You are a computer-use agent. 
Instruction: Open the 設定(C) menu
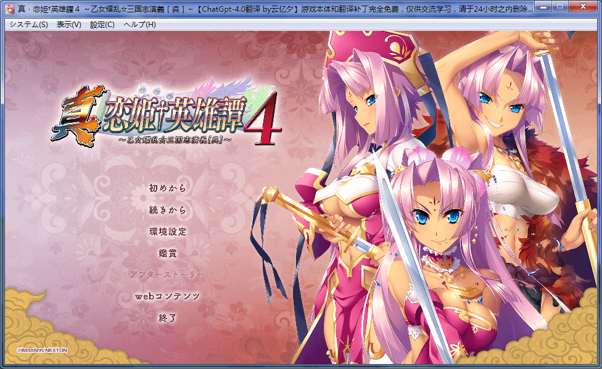tap(102, 25)
